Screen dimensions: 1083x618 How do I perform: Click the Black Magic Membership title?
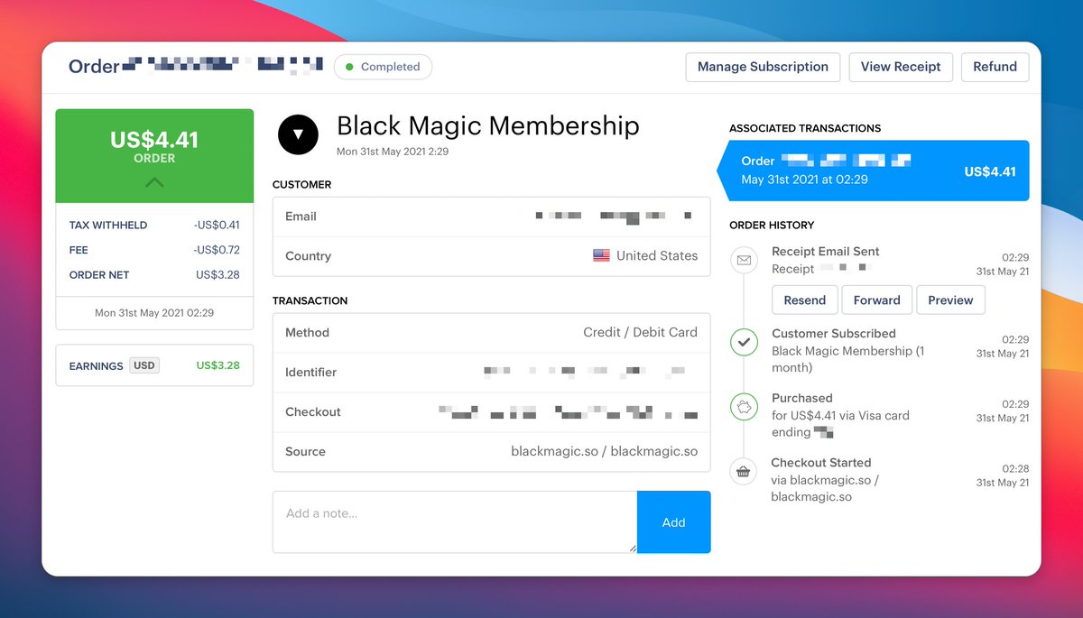tap(488, 125)
